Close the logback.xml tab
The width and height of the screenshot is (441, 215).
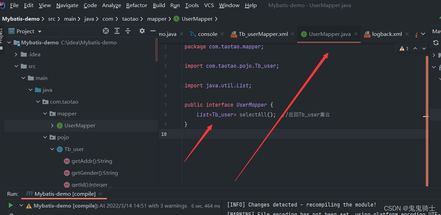tap(407, 34)
